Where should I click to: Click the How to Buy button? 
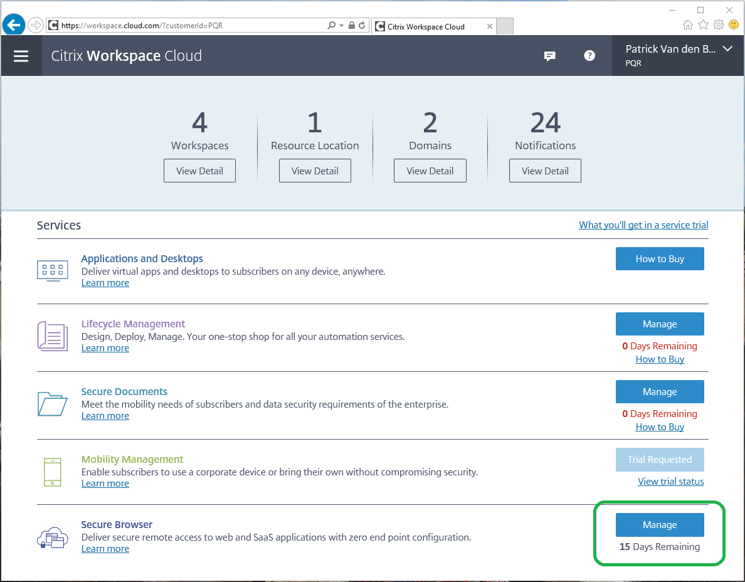point(660,258)
